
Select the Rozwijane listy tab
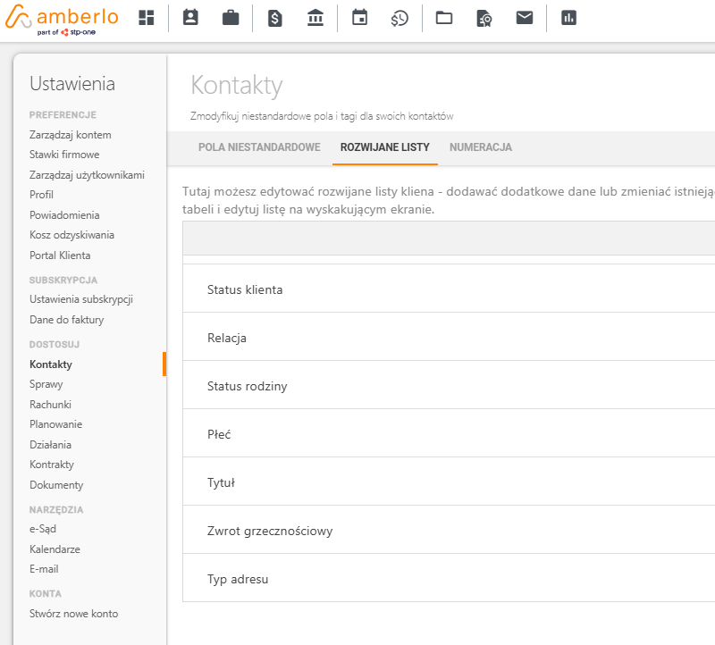point(384,147)
